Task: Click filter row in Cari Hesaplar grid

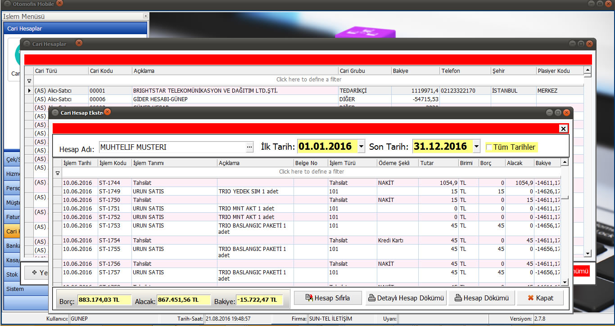Action: (308, 79)
